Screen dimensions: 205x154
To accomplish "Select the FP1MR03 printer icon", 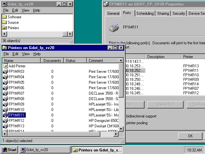I will [x=5, y=71].
